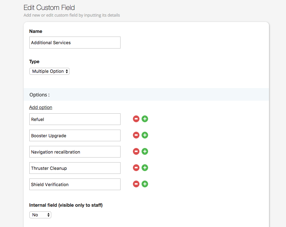Add option after Navigation recalibration
286x227 pixels.
[145, 152]
